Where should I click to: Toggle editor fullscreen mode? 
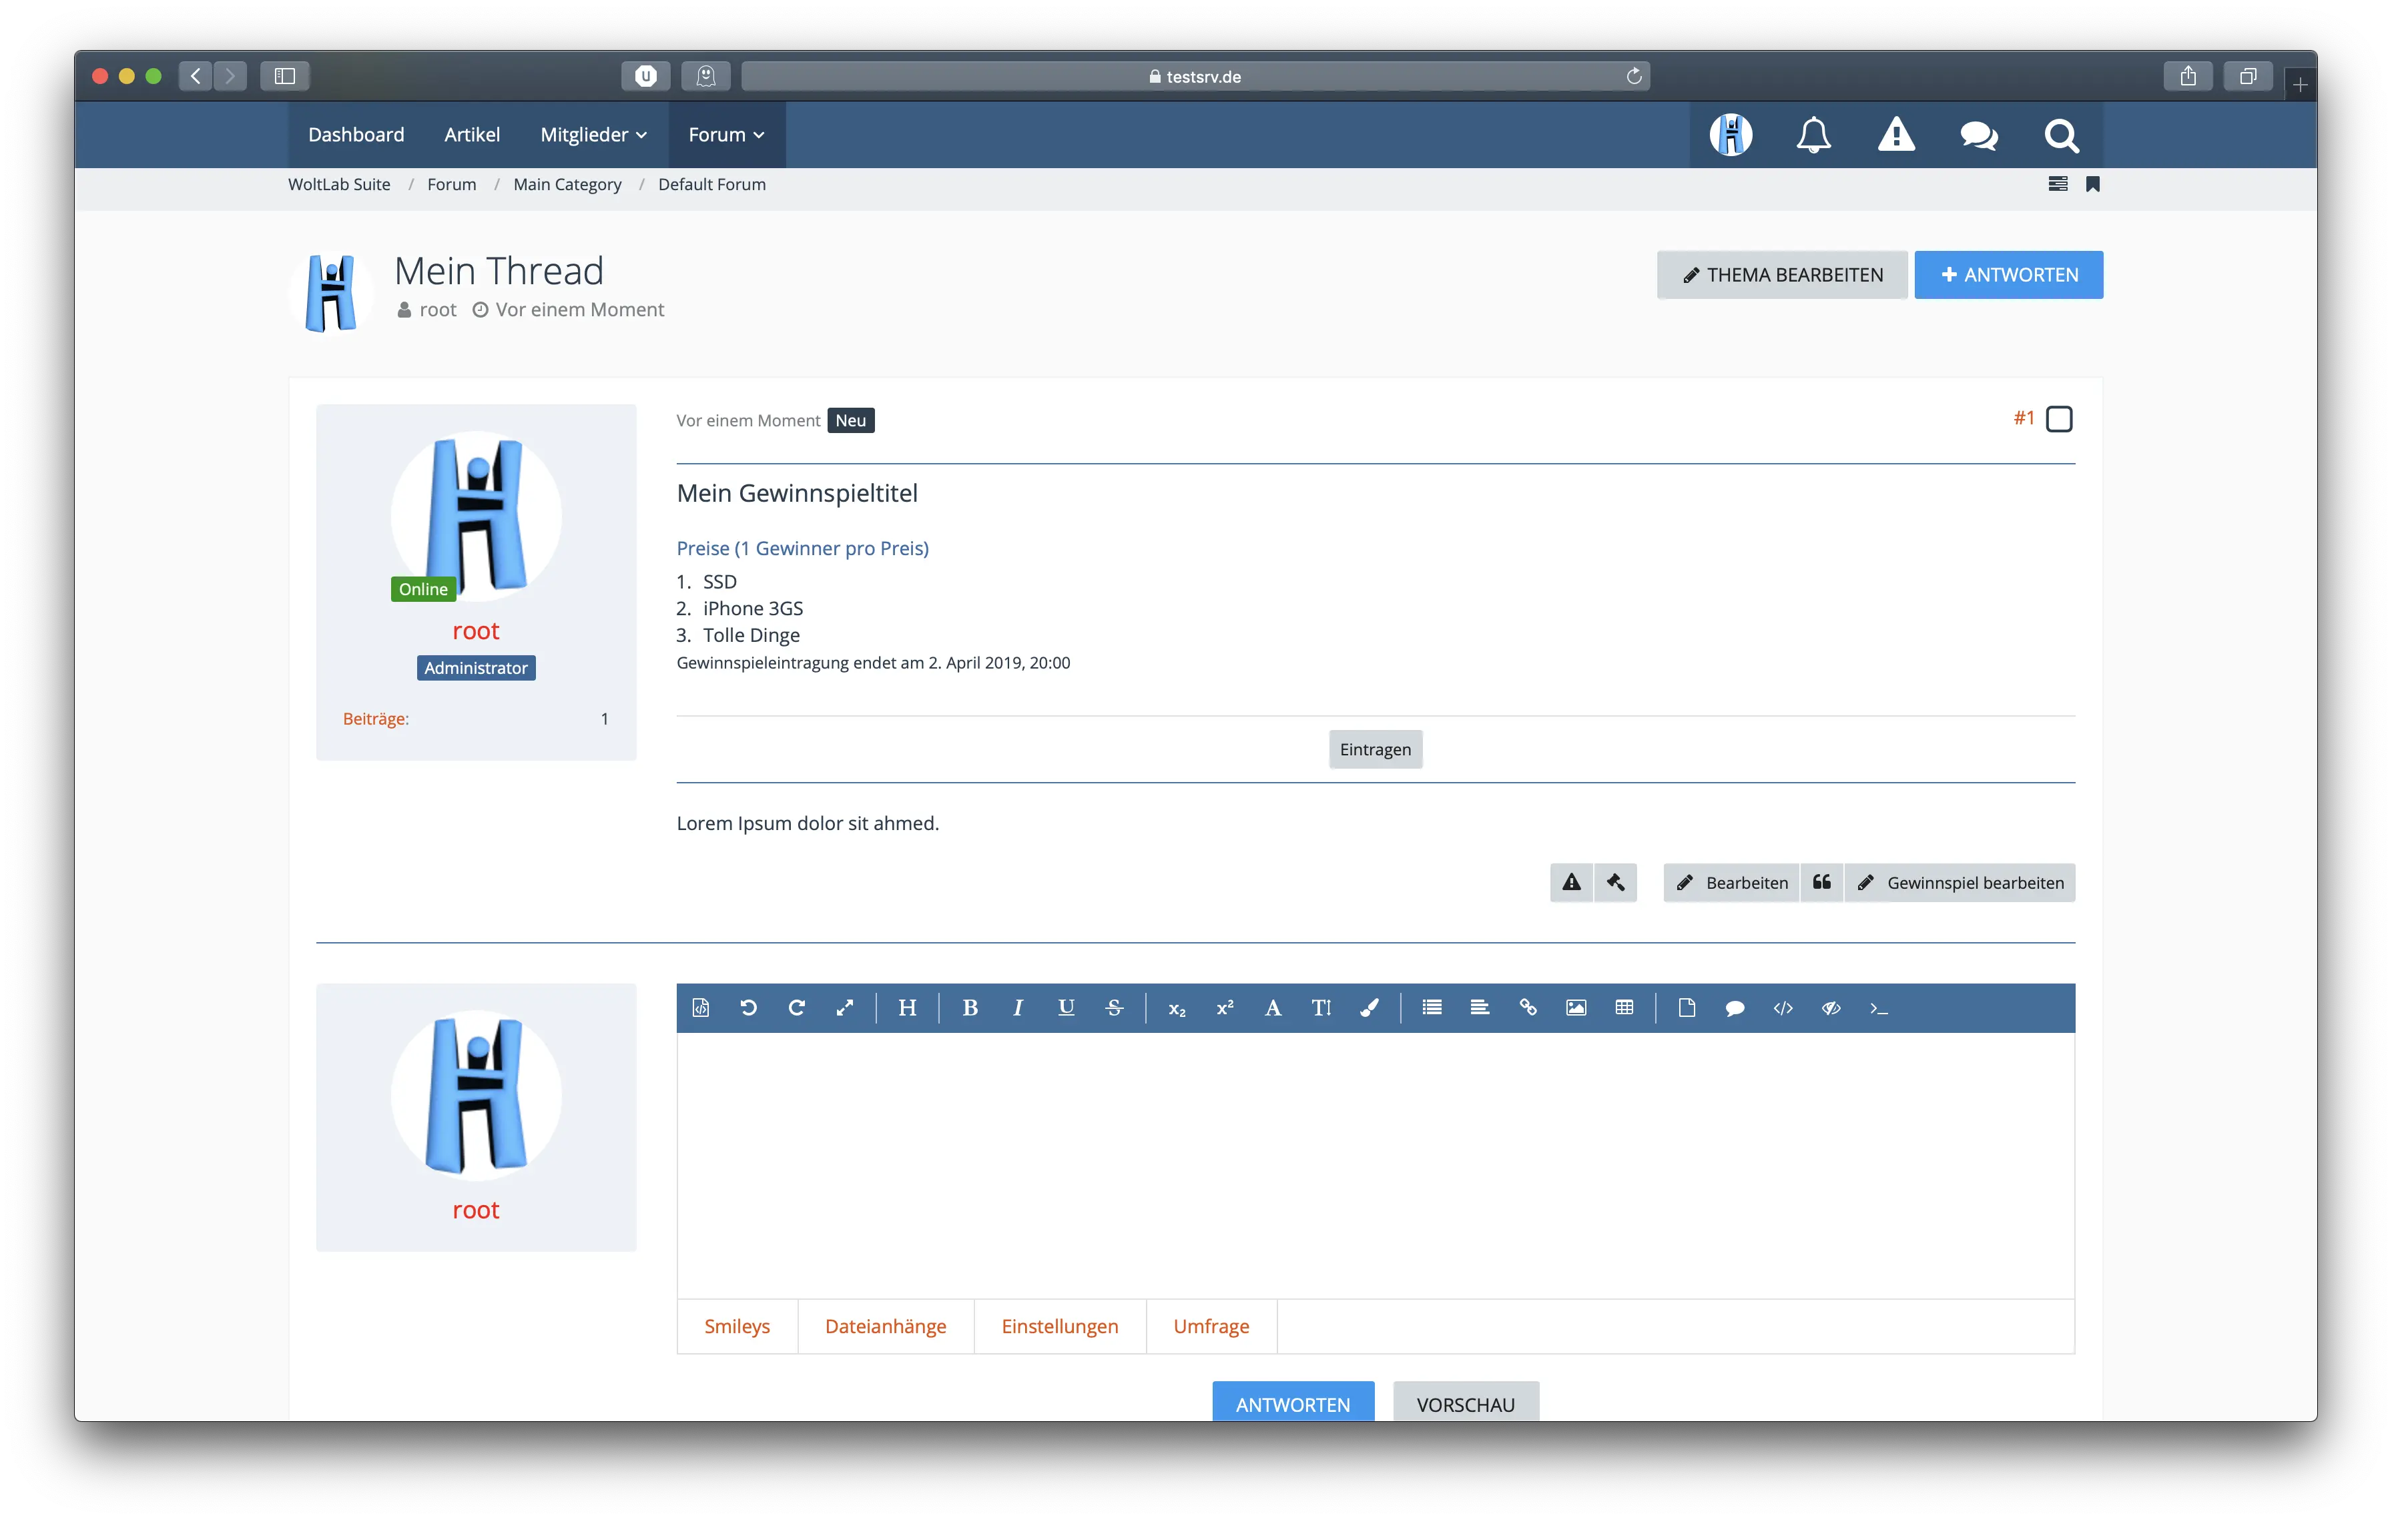pyautogui.click(x=844, y=1008)
